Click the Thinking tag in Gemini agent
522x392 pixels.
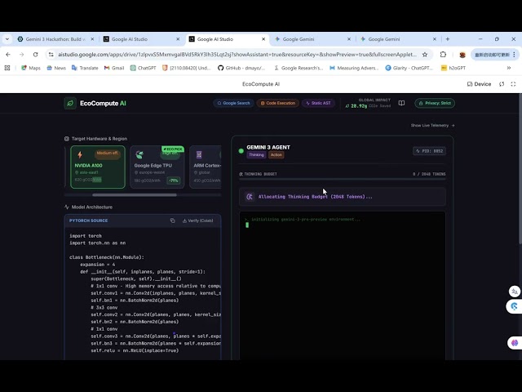pos(256,155)
